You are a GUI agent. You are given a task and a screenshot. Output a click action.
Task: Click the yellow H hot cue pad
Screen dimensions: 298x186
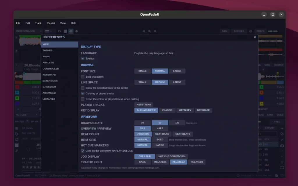[262, 104]
